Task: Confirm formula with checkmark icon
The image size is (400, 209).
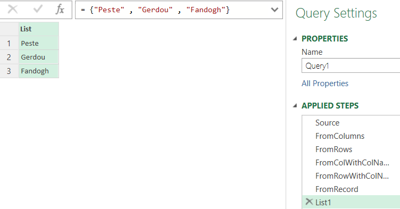Action: 38,10
